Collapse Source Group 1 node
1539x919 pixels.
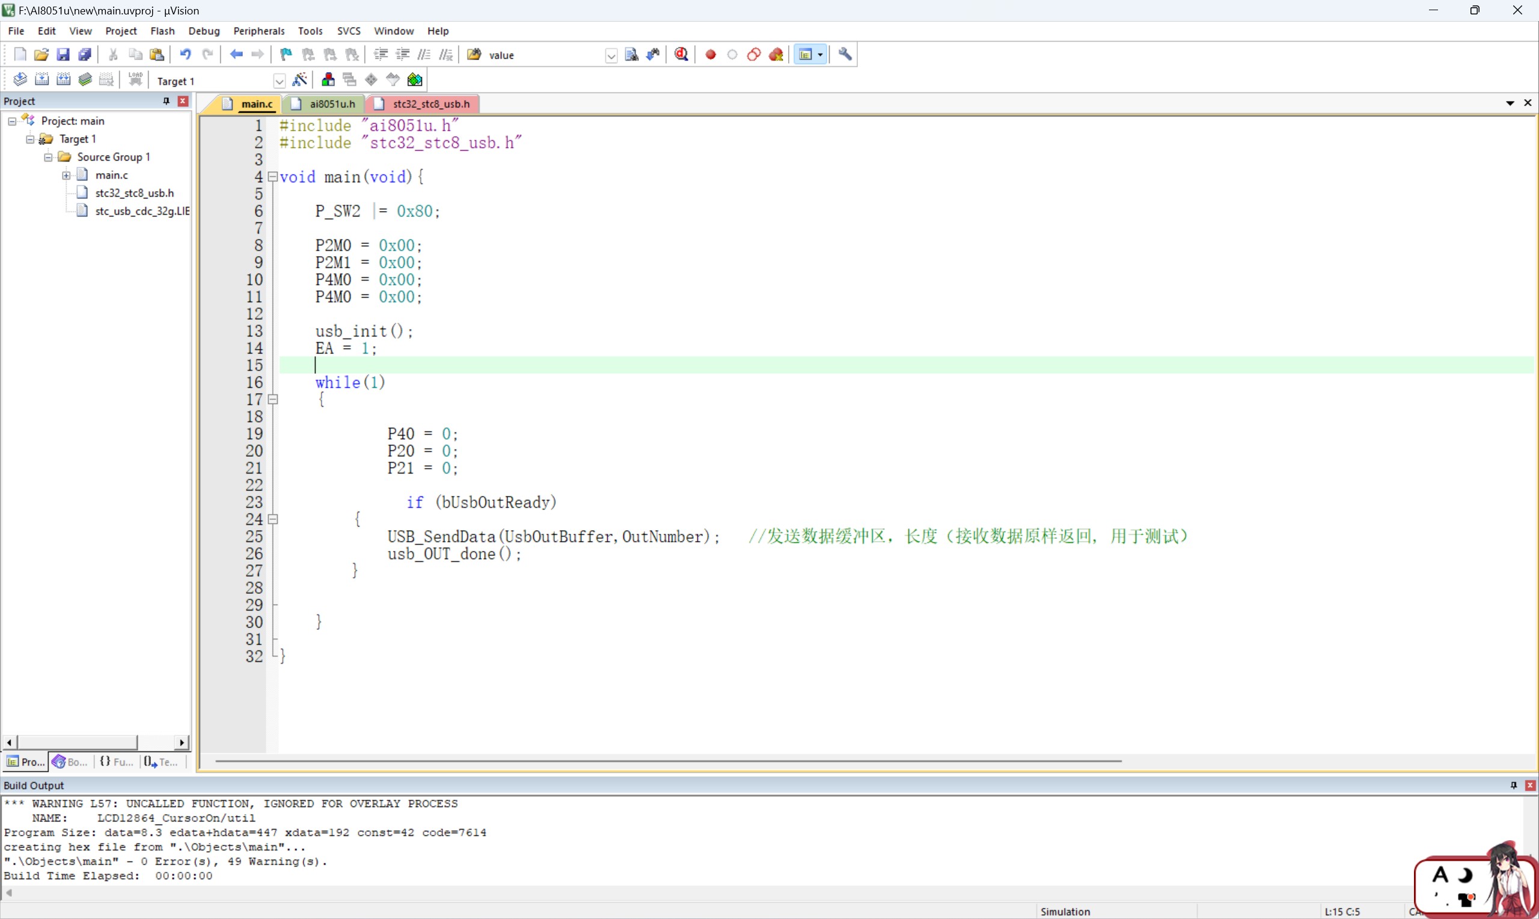pos(47,157)
